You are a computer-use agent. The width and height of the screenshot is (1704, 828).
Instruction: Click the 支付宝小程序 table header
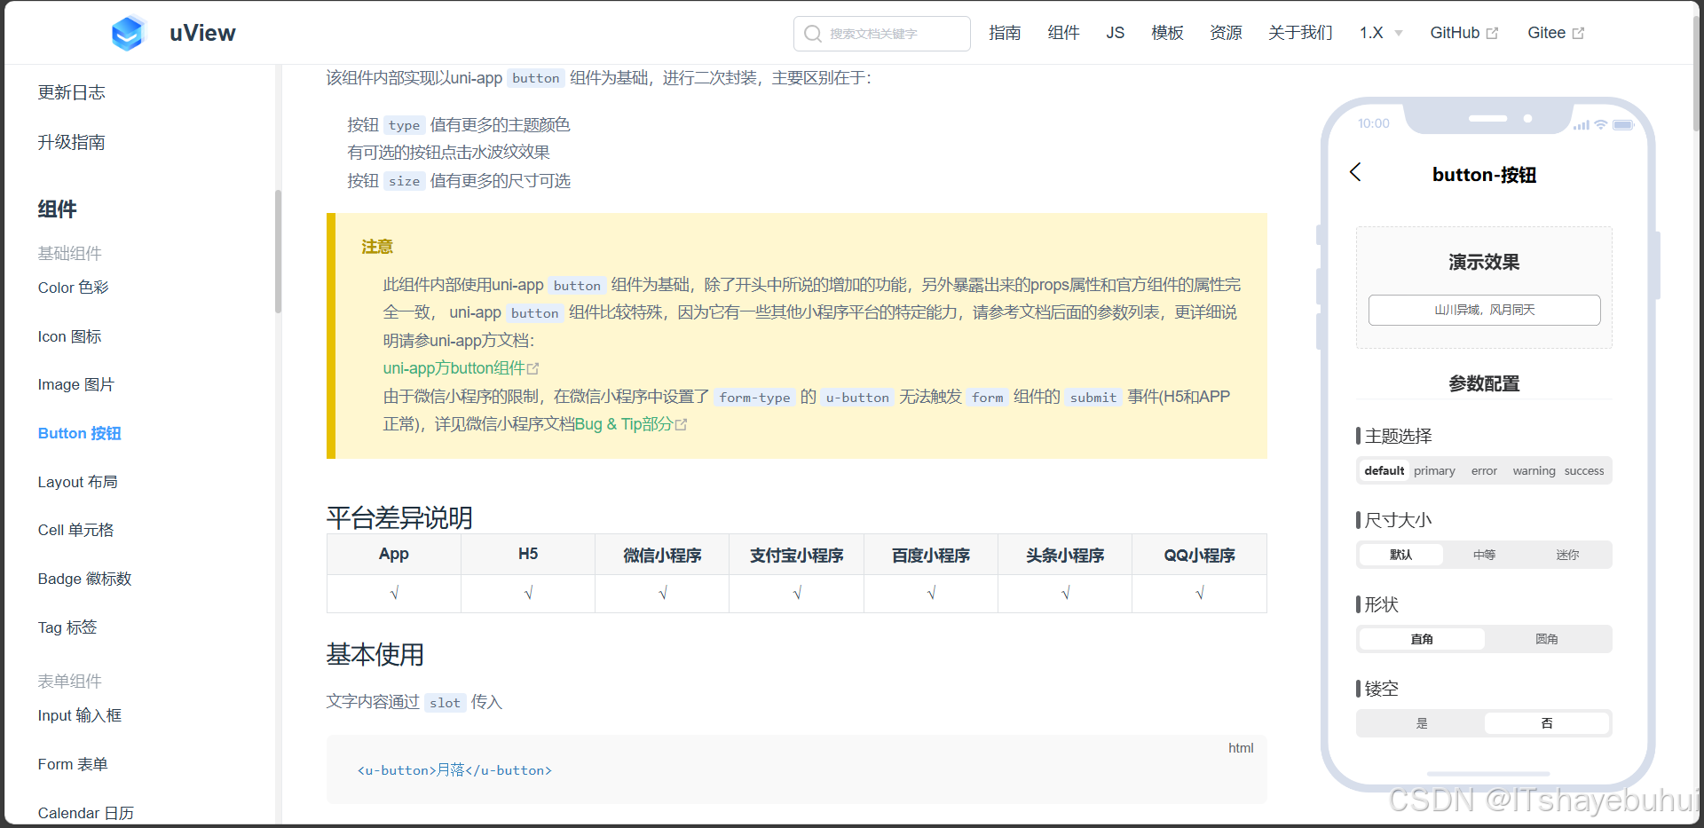[796, 555]
